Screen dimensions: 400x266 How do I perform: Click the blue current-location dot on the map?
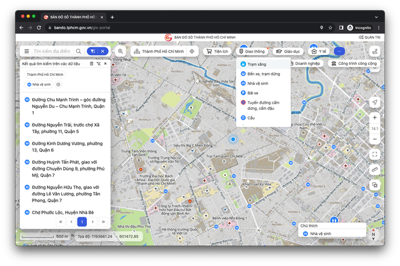point(233,139)
